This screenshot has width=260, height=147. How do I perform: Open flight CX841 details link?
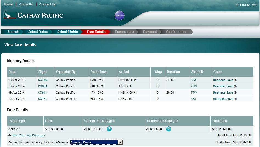click(43, 92)
